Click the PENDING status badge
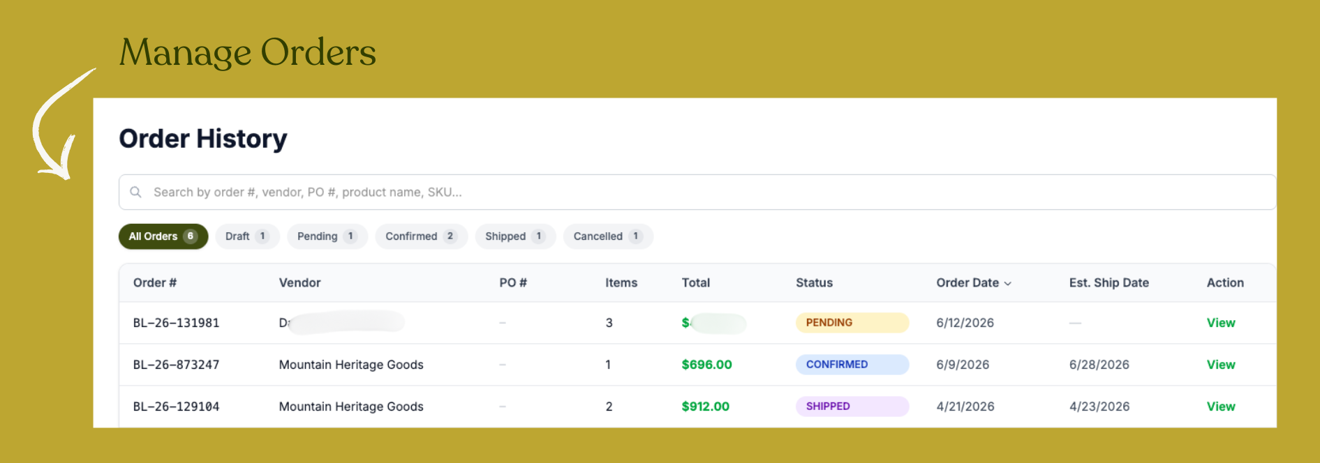1320x463 pixels. pos(852,323)
